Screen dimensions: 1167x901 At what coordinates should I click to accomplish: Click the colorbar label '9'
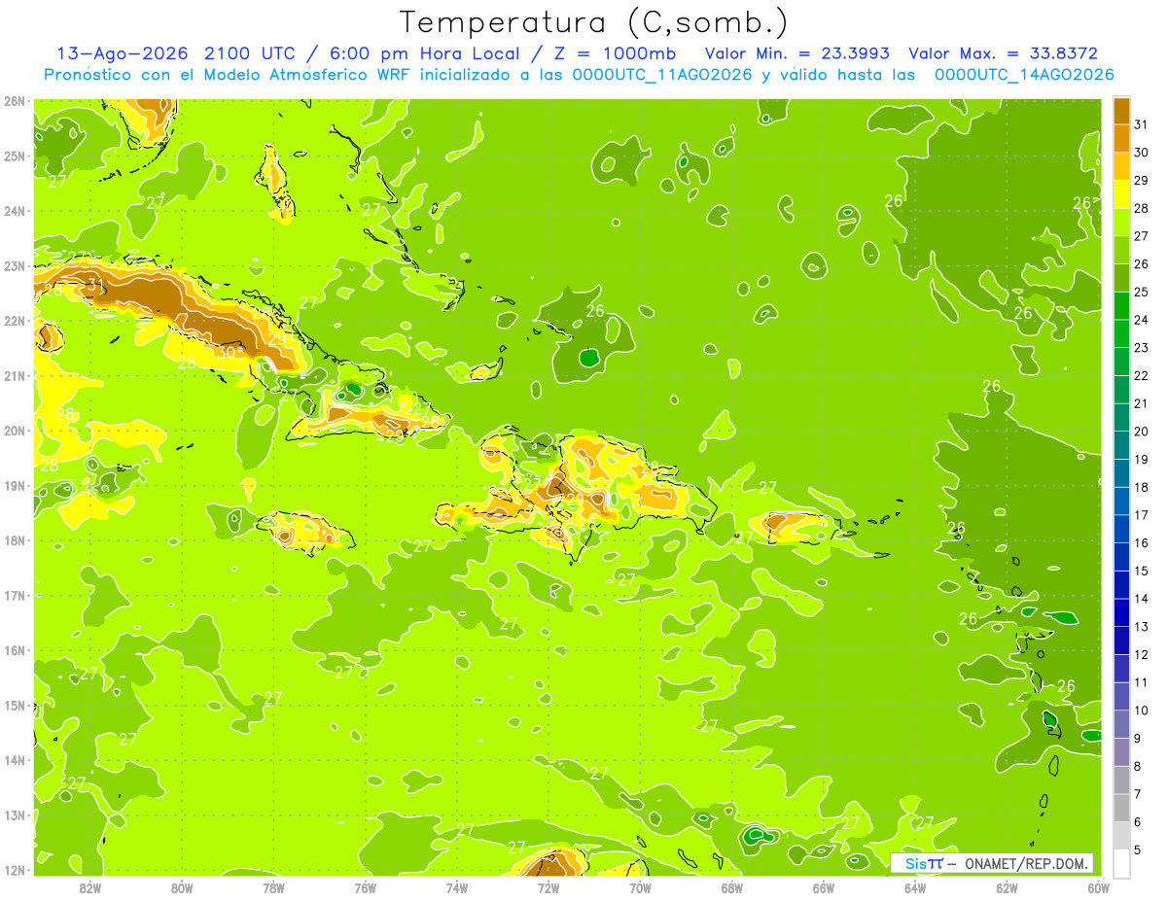(1138, 739)
